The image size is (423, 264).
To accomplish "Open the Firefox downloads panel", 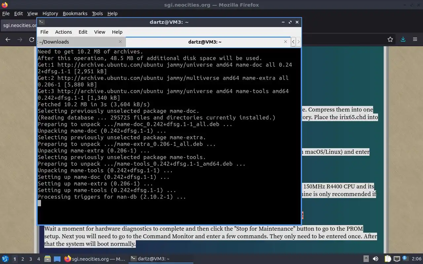I will tap(403, 40).
